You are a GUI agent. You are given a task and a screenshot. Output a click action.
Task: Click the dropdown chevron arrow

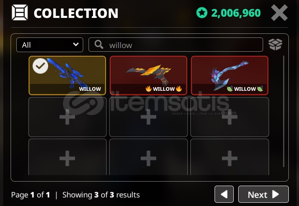point(76,44)
